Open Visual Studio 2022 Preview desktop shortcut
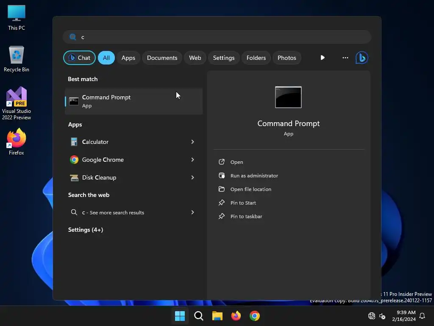434x326 pixels. (x=17, y=103)
